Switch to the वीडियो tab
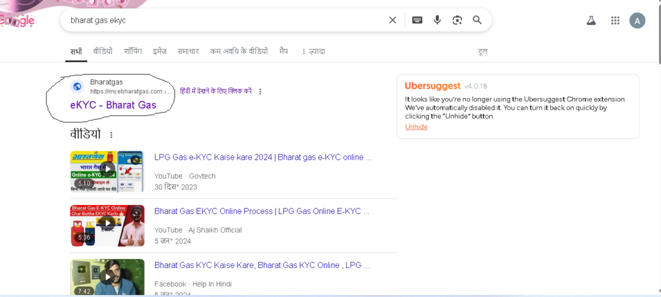This screenshot has width=661, height=297. coord(103,52)
